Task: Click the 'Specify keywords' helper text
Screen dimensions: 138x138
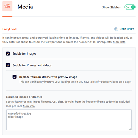Action: pyautogui.click(x=68, y=104)
